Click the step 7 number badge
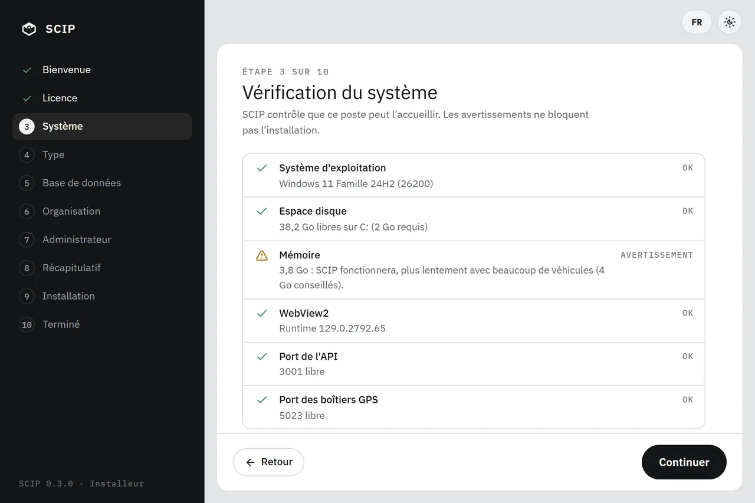 coord(27,239)
